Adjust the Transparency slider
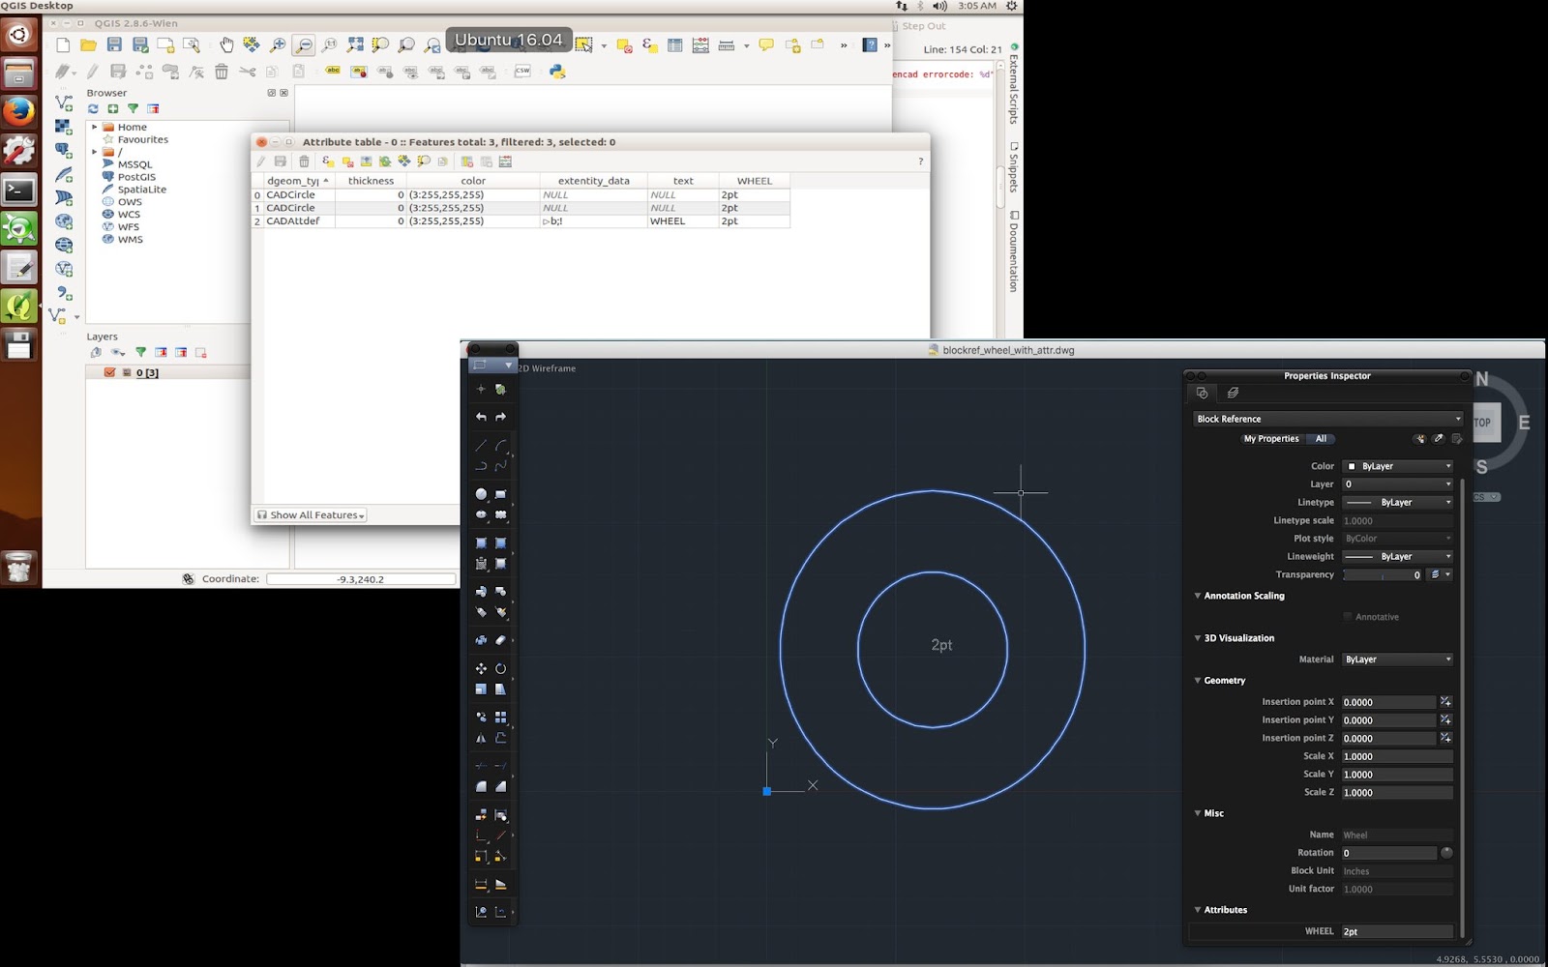The height and width of the screenshot is (967, 1548). [x=1381, y=575]
